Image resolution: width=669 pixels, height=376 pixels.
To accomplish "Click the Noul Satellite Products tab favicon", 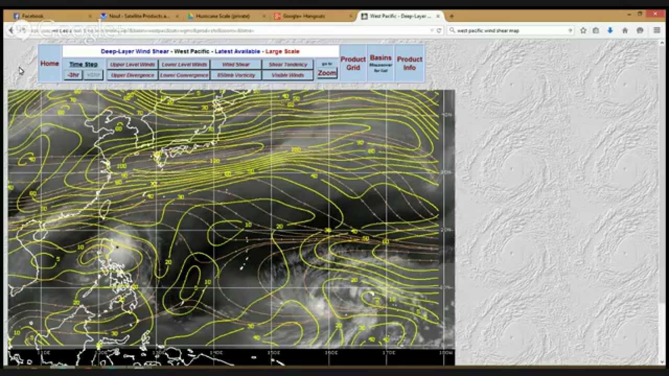I will [x=103, y=16].
